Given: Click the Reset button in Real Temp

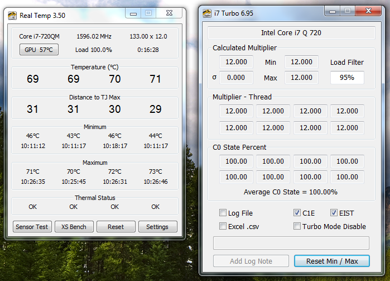Looking at the screenshot, I should [x=115, y=226].
